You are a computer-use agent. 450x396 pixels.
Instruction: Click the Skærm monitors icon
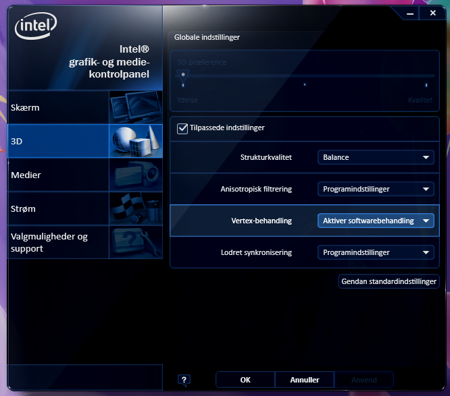[136, 107]
